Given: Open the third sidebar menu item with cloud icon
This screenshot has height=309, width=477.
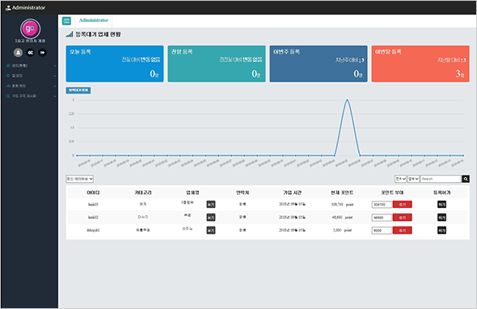Looking at the screenshot, I should pyautogui.click(x=31, y=87).
